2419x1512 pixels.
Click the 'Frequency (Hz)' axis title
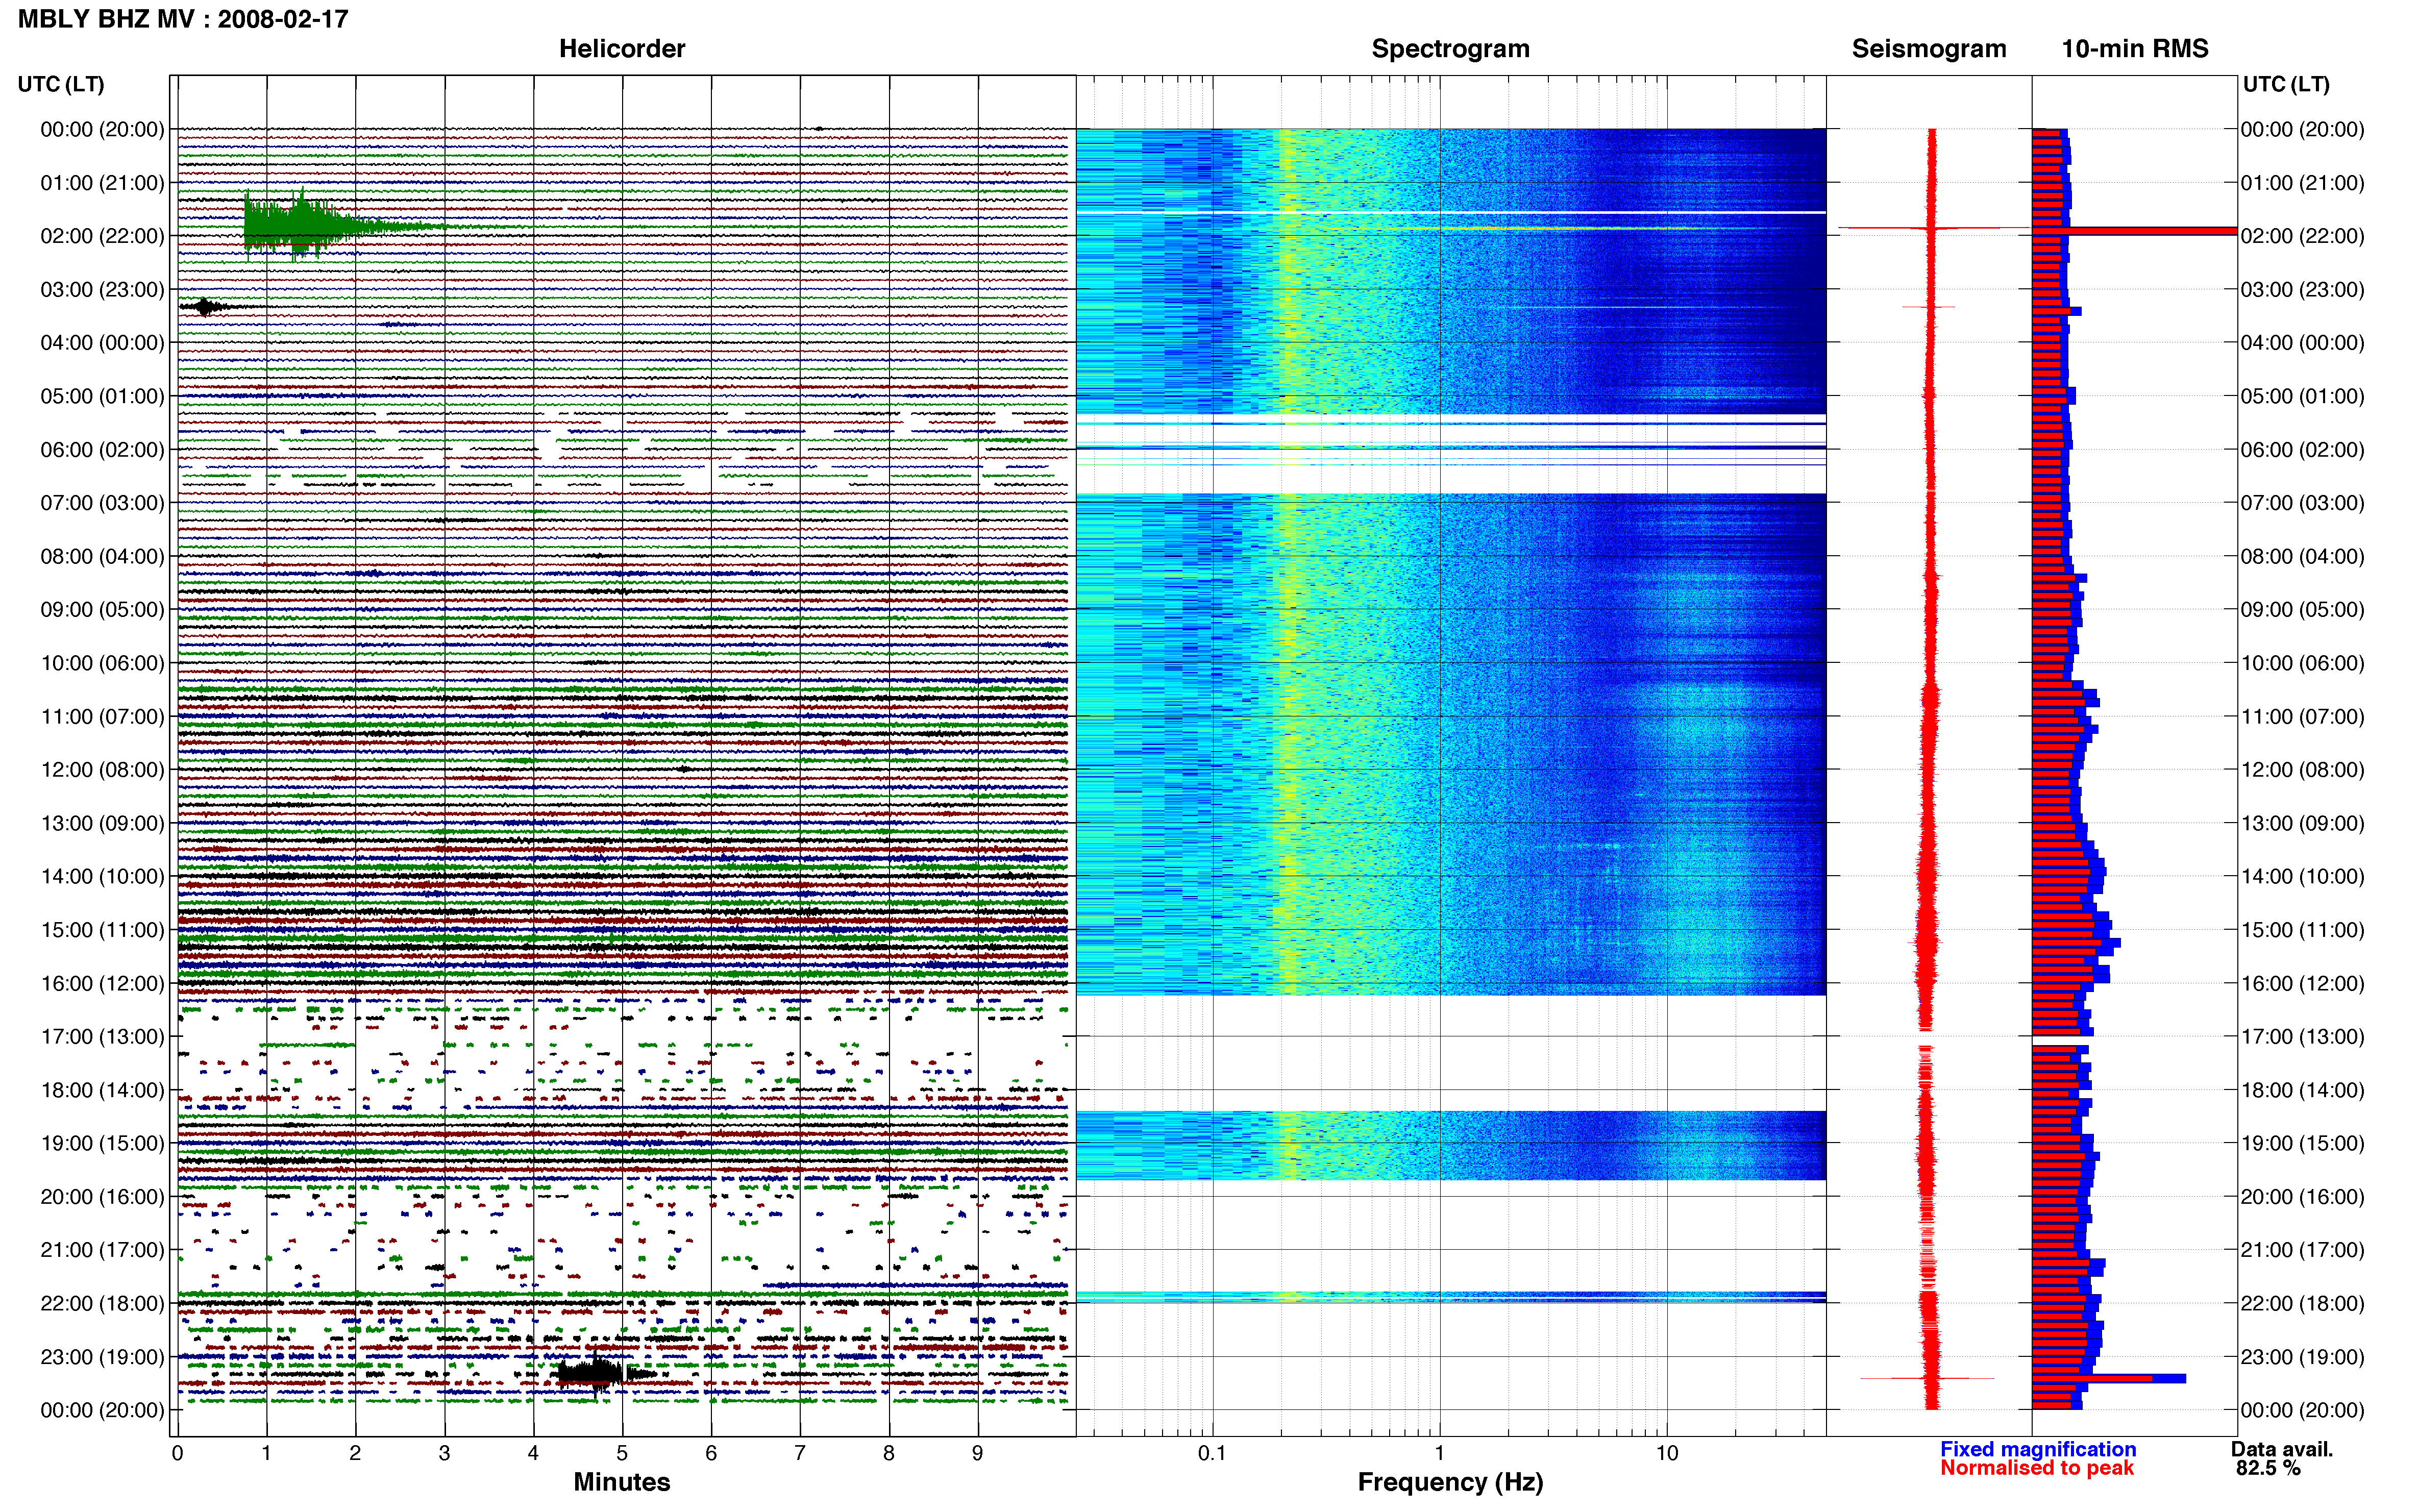(1450, 1482)
